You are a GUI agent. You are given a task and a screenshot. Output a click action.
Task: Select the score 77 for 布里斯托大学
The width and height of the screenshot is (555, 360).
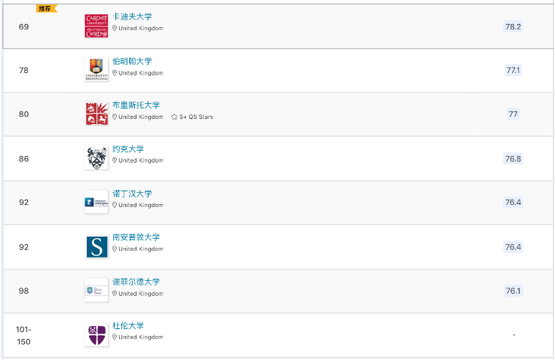coord(513,114)
